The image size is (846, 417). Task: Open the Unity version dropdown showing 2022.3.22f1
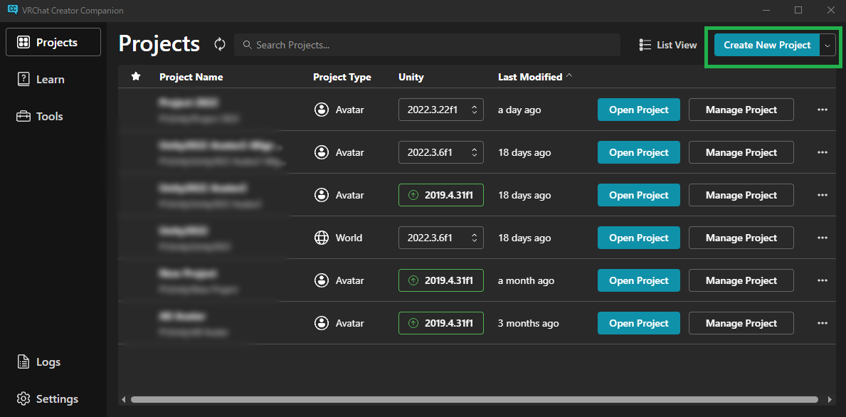coord(441,110)
